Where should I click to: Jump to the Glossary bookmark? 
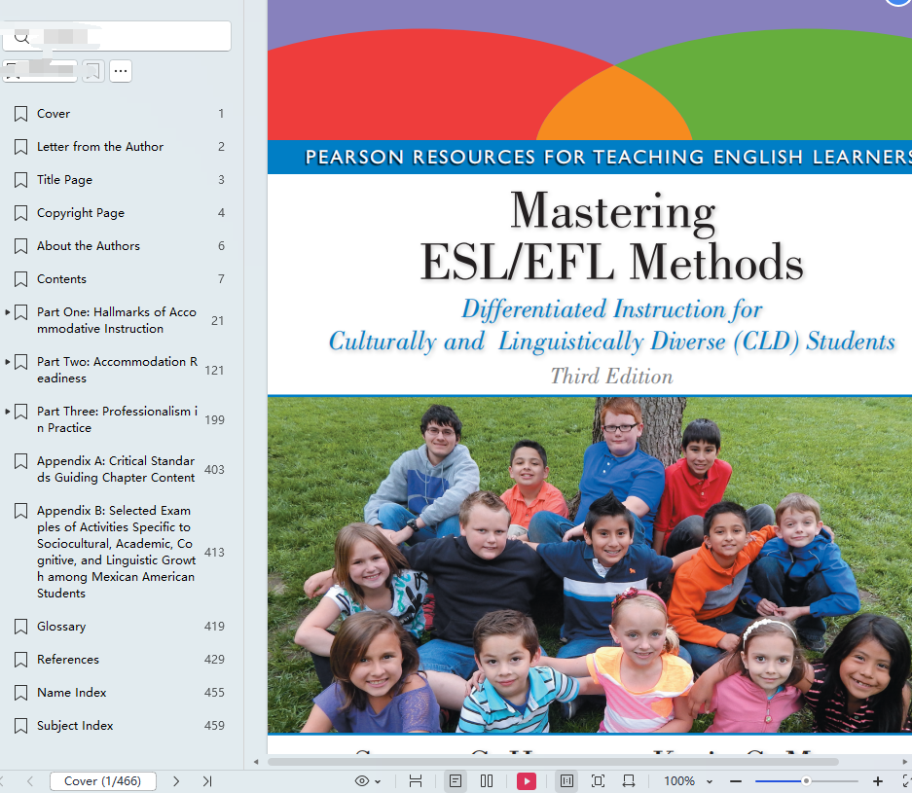61,627
